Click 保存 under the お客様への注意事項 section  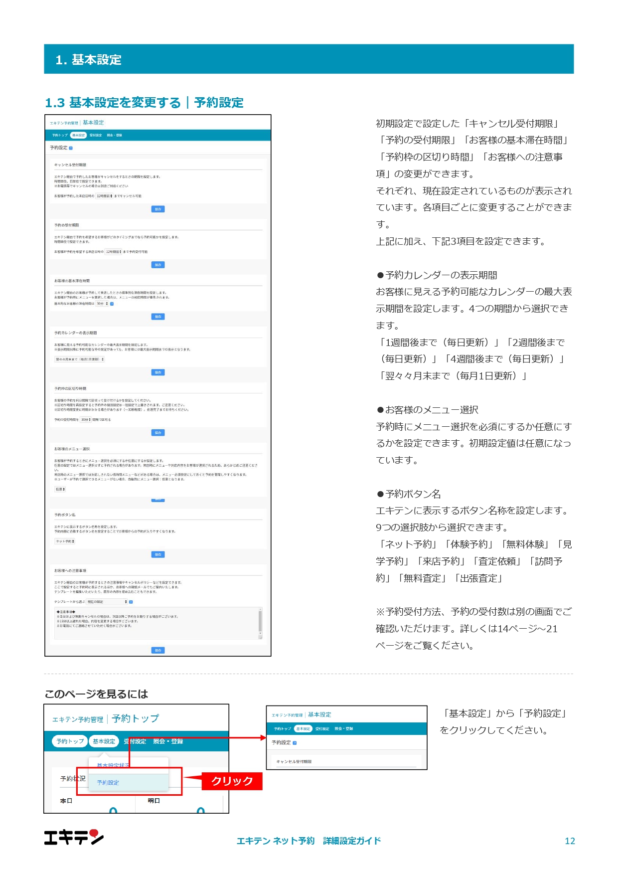(x=158, y=650)
